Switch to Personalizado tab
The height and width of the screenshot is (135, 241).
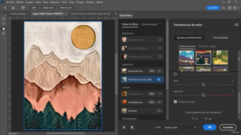(x=220, y=37)
